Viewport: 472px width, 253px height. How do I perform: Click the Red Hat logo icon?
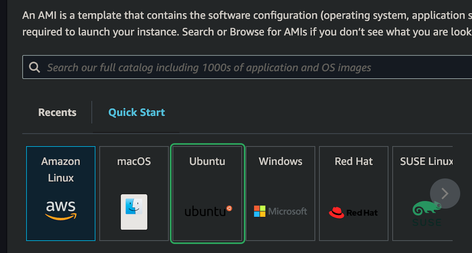[x=353, y=213]
